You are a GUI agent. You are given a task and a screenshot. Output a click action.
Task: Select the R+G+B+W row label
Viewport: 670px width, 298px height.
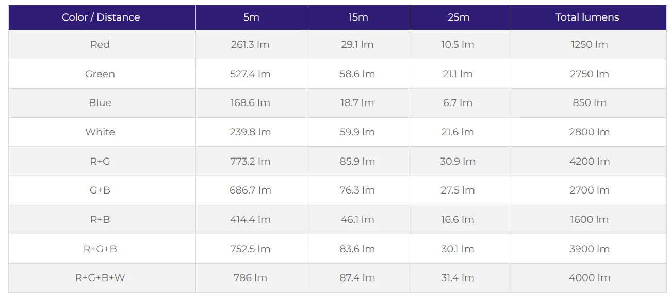coord(100,277)
